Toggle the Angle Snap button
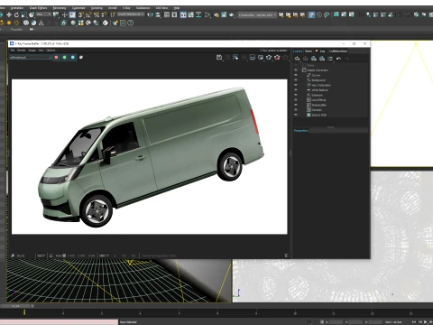 tap(88, 14)
